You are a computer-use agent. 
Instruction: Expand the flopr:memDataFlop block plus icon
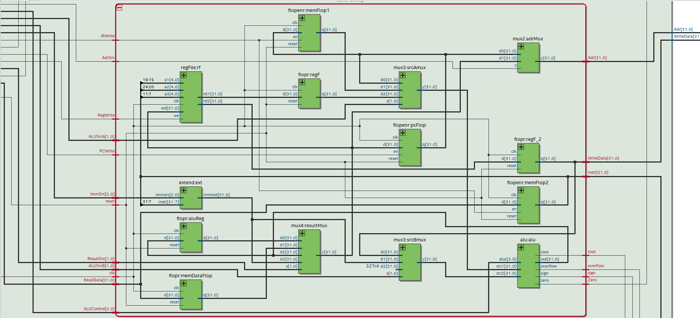pos(184,284)
